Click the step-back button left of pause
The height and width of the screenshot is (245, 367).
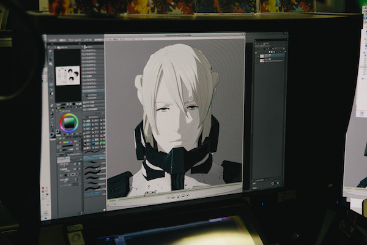click(x=172, y=198)
